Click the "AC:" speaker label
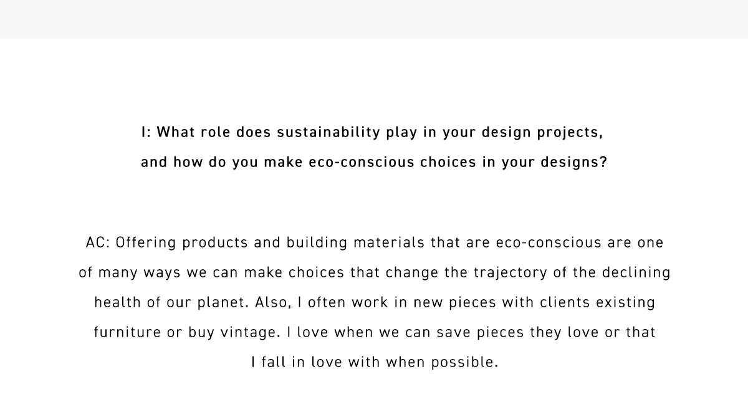 pos(98,242)
